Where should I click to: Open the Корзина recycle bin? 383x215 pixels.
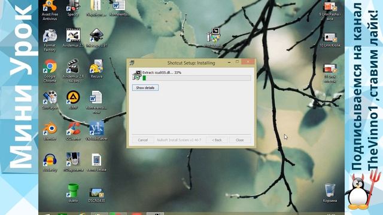(x=330, y=193)
